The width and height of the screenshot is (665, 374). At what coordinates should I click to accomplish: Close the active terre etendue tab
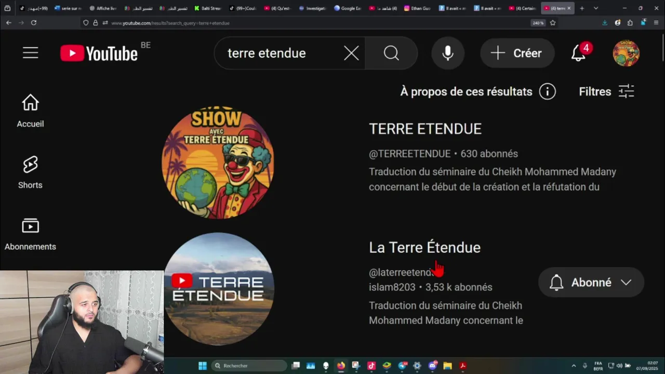point(569,8)
